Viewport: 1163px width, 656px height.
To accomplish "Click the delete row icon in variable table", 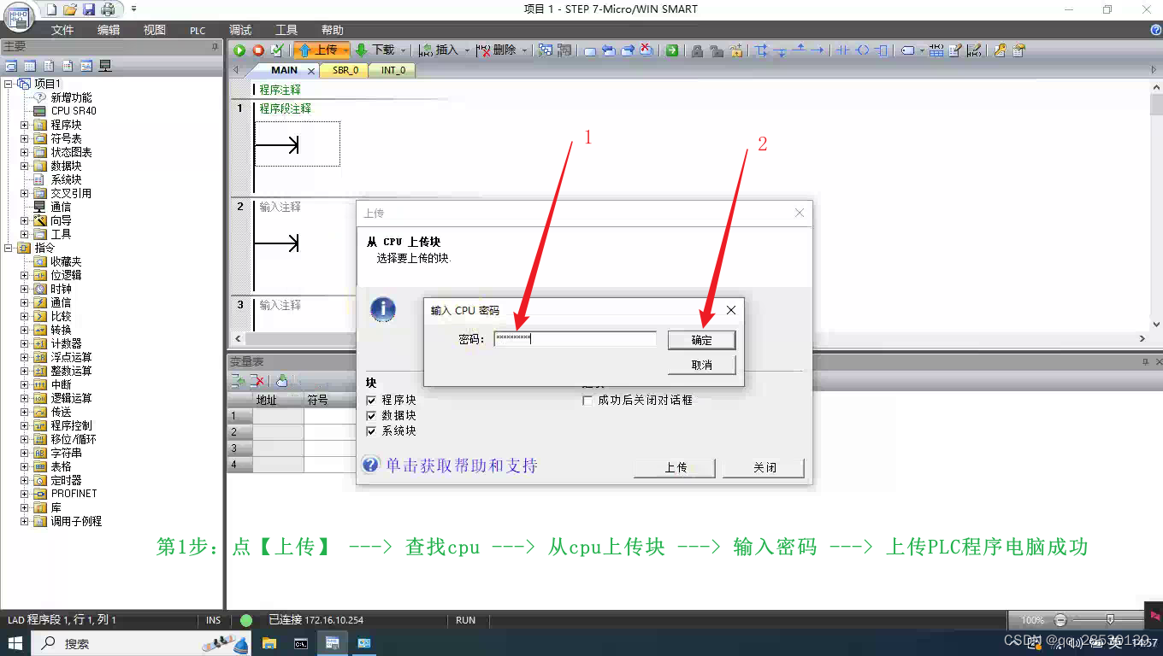I will pyautogui.click(x=257, y=380).
